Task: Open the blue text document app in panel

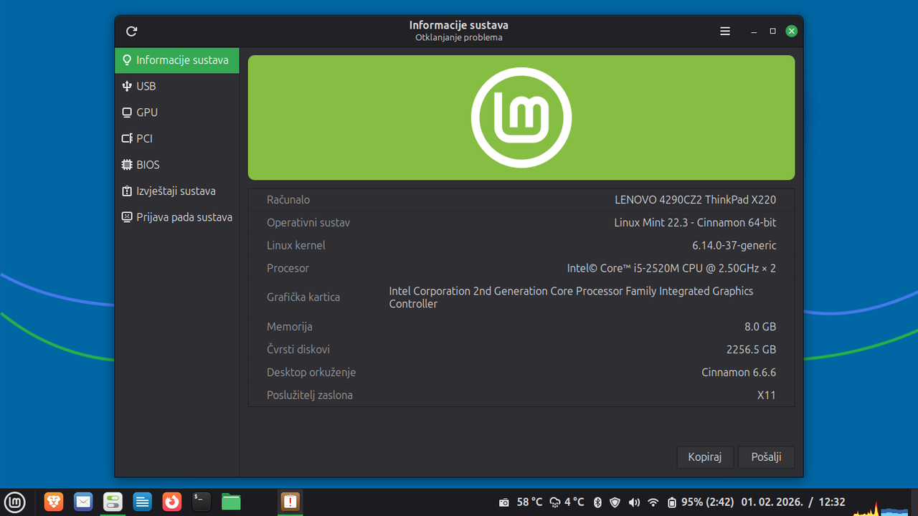Action: (143, 502)
